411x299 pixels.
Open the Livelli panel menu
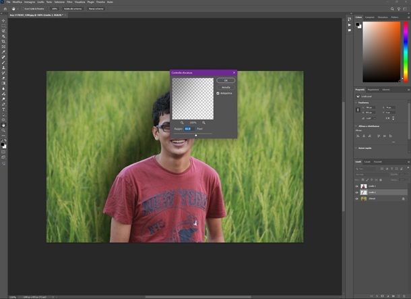click(408, 162)
